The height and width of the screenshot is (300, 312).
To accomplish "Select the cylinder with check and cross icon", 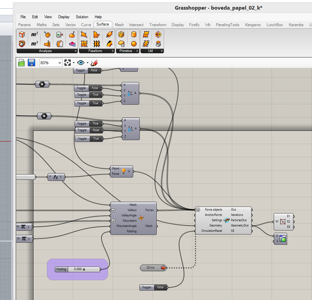I will 60,35.
